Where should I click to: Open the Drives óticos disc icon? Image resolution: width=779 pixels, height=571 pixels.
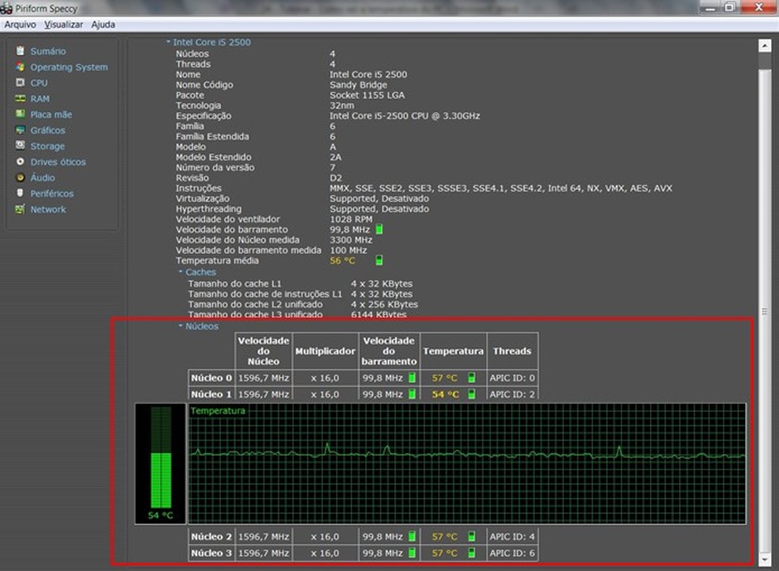click(x=21, y=162)
